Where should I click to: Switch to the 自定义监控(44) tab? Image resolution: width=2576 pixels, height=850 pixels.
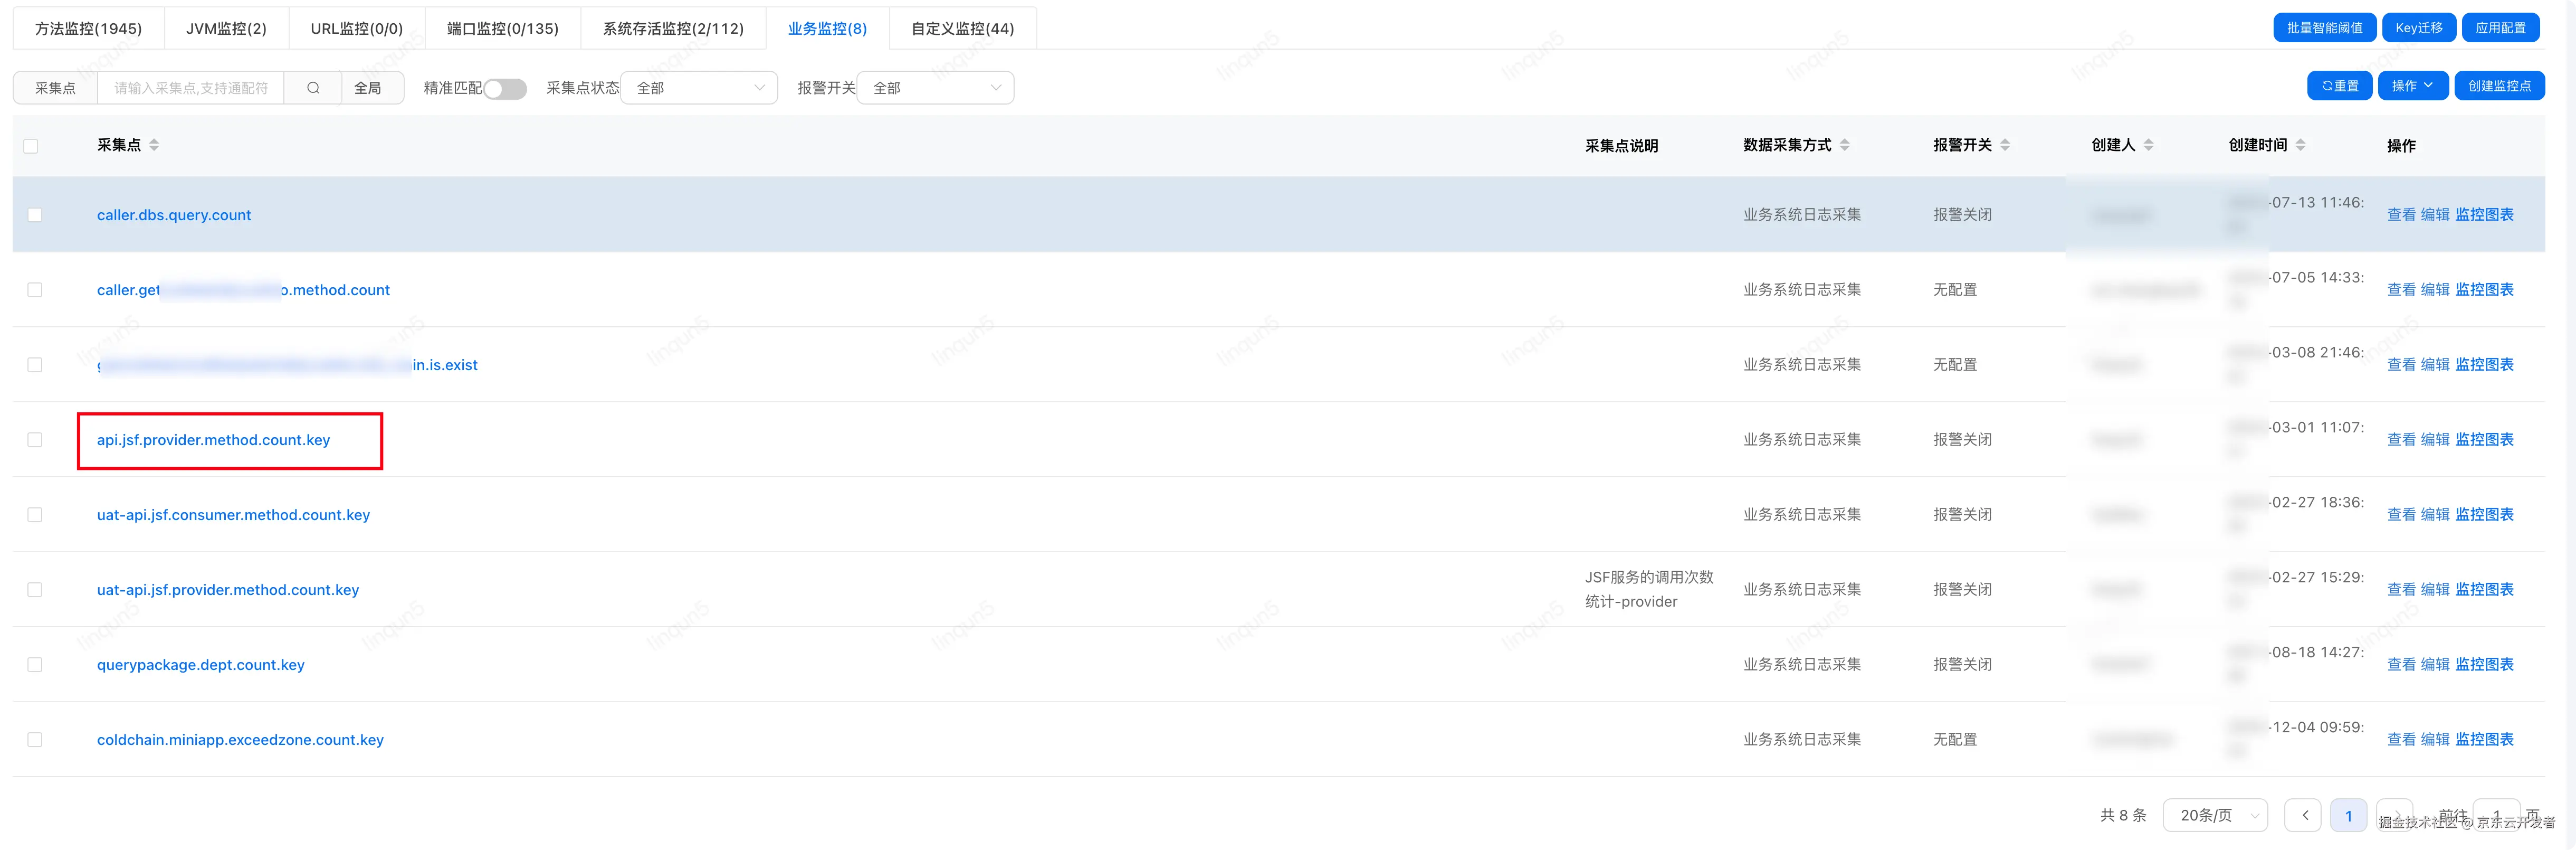pos(962,28)
